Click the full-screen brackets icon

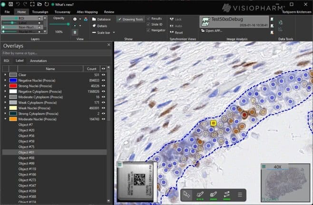tap(32, 4)
